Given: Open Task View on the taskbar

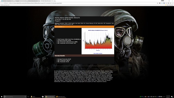Looking at the screenshot, I should 28,97.
